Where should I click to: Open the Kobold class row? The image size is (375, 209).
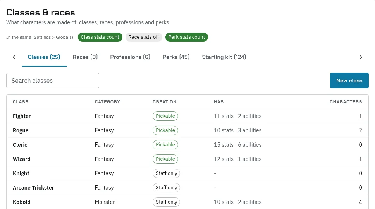click(187, 202)
